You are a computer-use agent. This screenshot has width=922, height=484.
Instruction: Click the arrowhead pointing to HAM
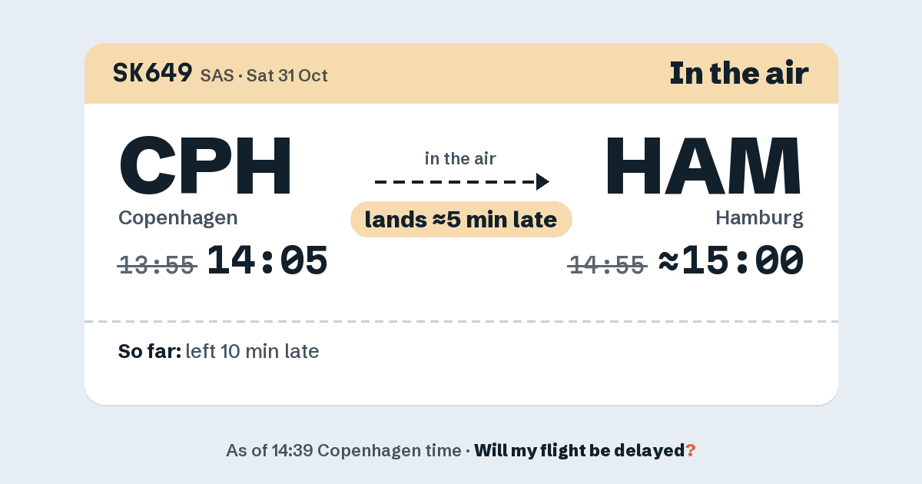coord(542,181)
